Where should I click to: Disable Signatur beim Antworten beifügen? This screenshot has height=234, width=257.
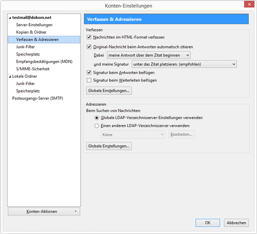89,73
